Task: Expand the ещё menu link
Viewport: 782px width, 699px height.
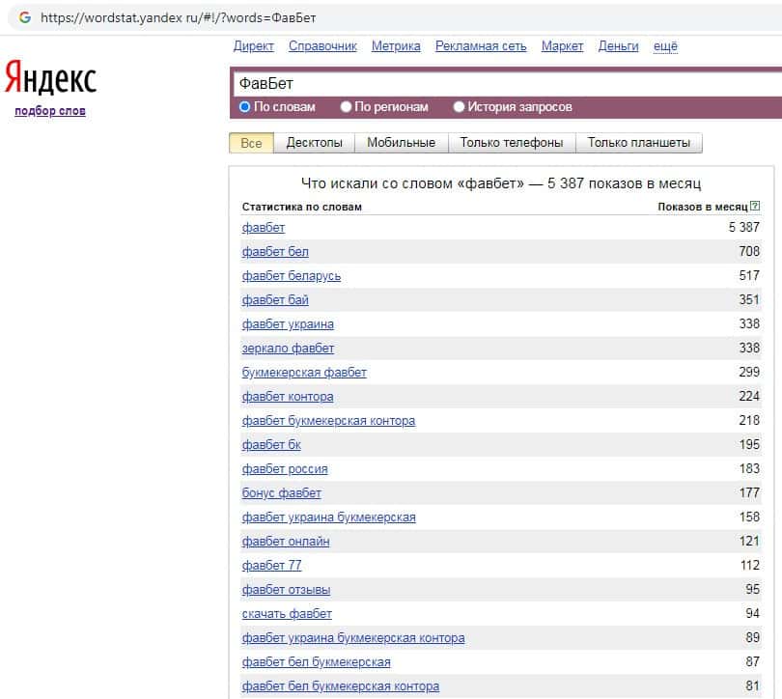Action: pos(665,46)
